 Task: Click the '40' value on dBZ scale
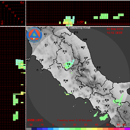pyautogui.click(x=96, y=125)
